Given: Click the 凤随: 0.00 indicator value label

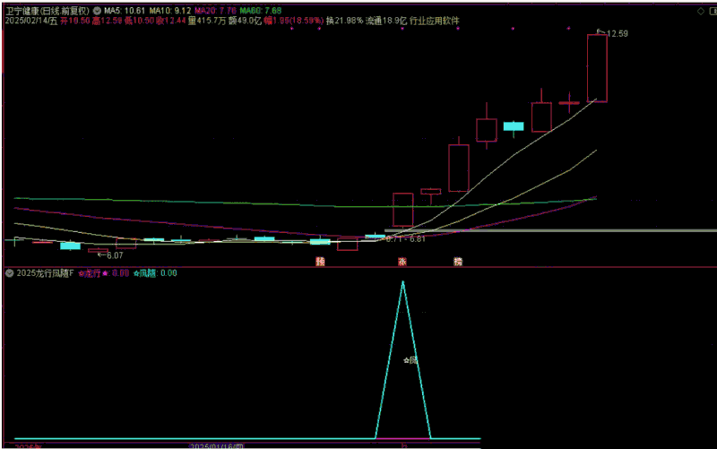Looking at the screenshot, I should [156, 273].
